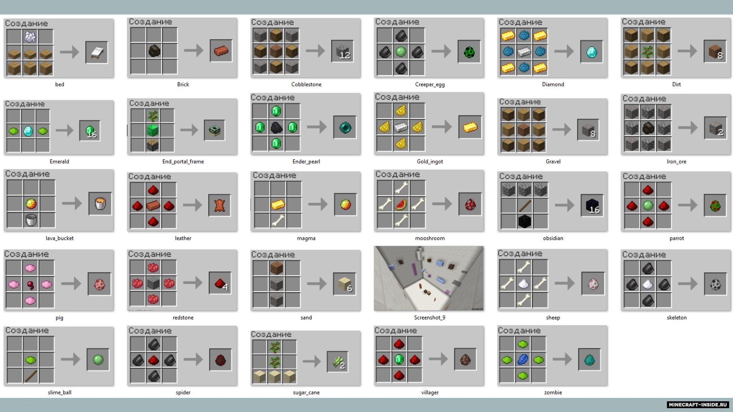Click the Creeper egg result icon
733x412 pixels.
click(469, 51)
